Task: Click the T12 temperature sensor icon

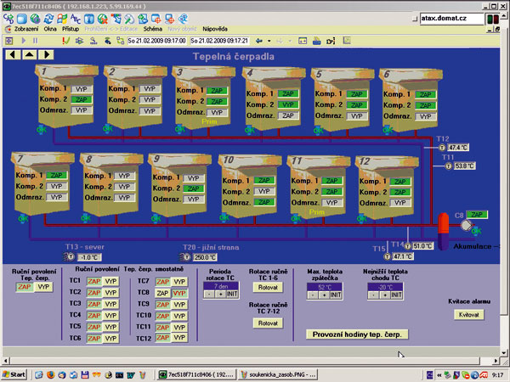Action: [x=440, y=148]
